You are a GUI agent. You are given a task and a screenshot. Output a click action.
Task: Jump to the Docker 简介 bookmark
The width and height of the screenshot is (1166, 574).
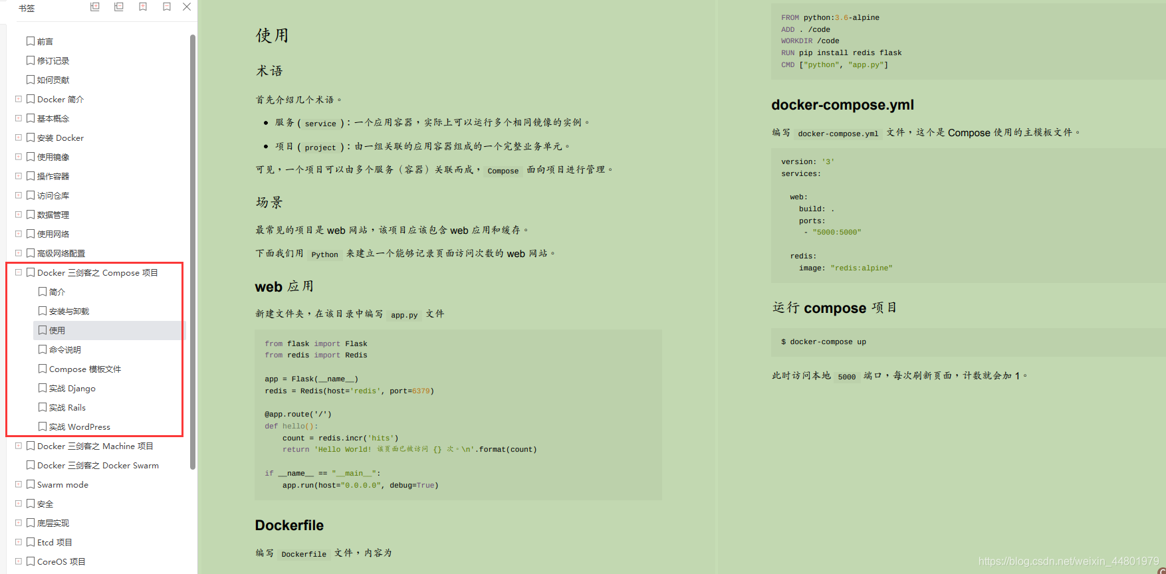[x=60, y=99]
